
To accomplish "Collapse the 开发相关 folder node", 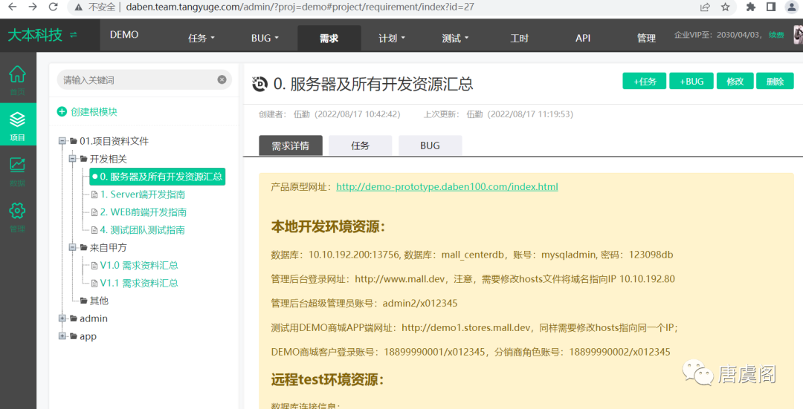I will [x=73, y=159].
